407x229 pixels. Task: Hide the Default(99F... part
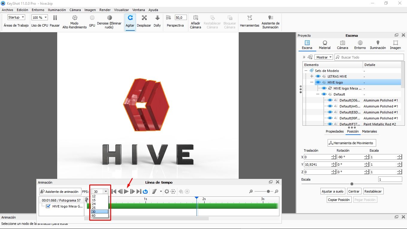(x=330, y=118)
